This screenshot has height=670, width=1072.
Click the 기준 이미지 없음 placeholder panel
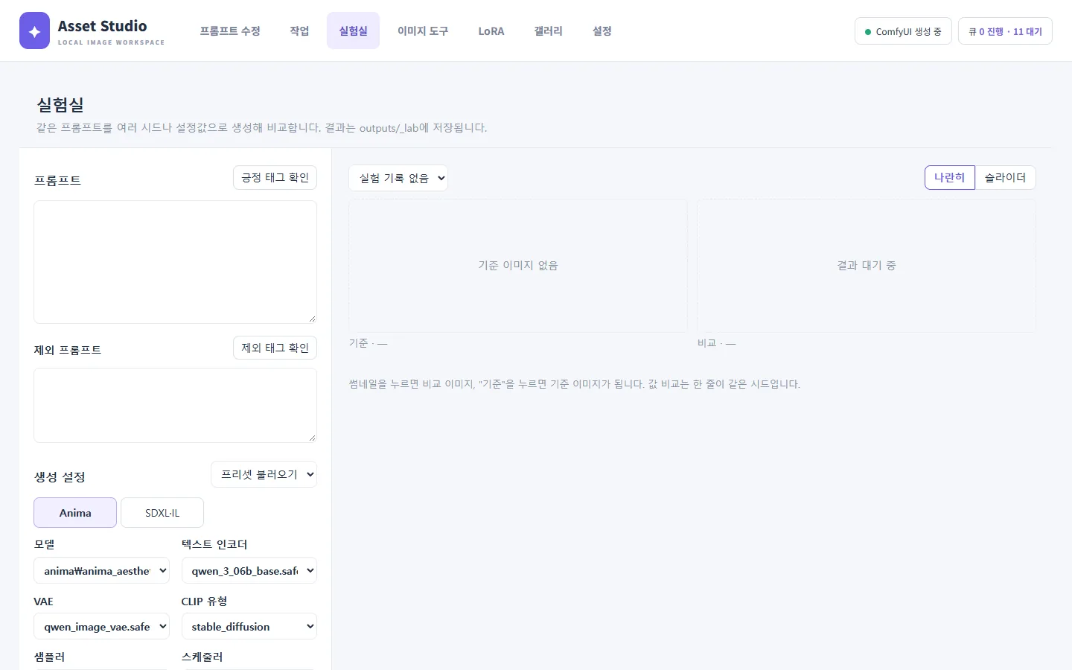518,266
